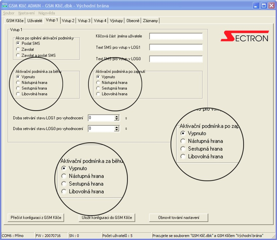Click Obnovit tovární nastavení button

coord(179,218)
